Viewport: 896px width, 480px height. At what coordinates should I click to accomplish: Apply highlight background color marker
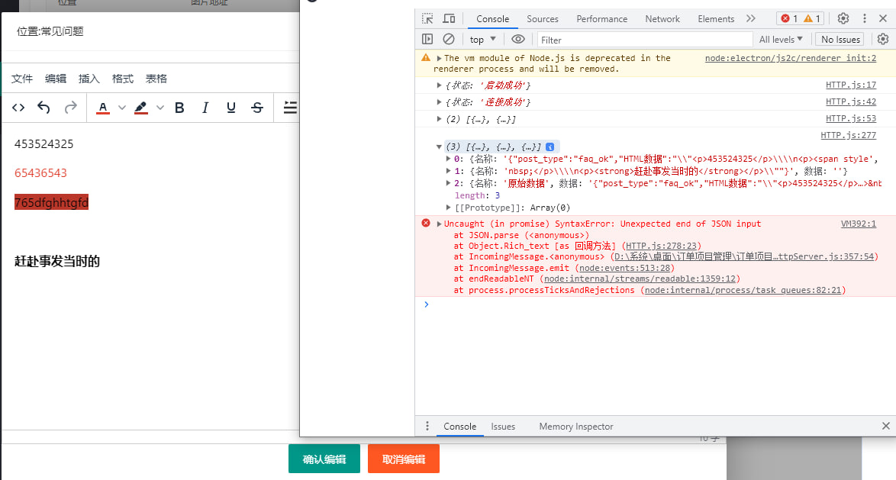[141, 108]
